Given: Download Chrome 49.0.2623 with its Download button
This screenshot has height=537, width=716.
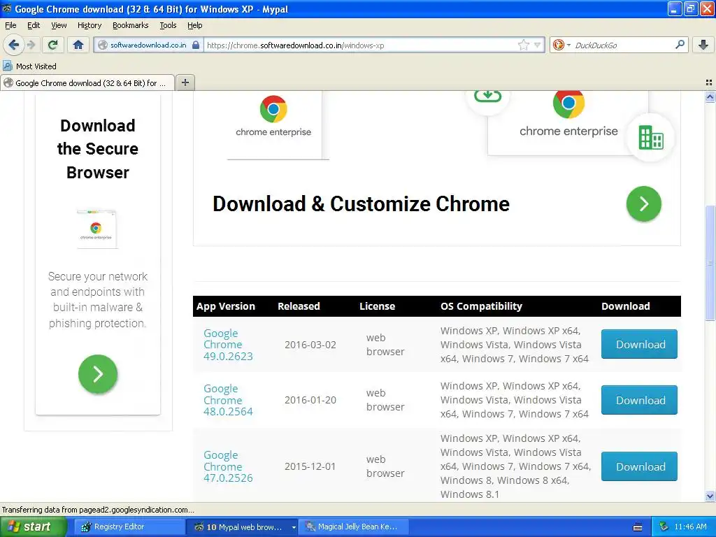Looking at the screenshot, I should click(x=639, y=344).
